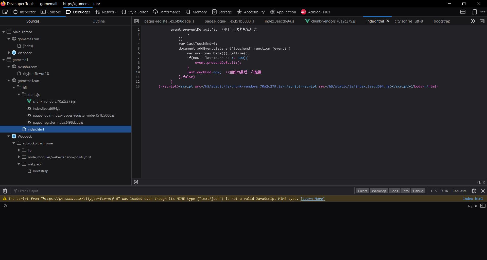Expand the lib folder
This screenshot has width=487, height=260.
(x=19, y=150)
